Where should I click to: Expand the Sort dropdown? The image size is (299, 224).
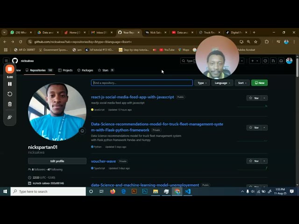pyautogui.click(x=242, y=83)
